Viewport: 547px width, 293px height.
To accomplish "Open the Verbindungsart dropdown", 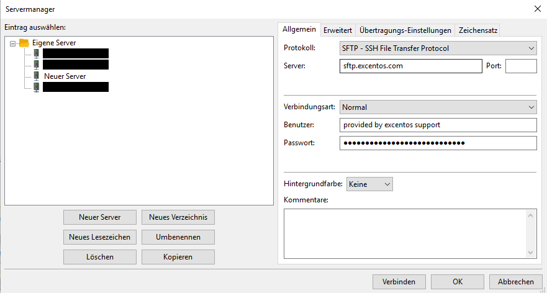I will pos(438,107).
